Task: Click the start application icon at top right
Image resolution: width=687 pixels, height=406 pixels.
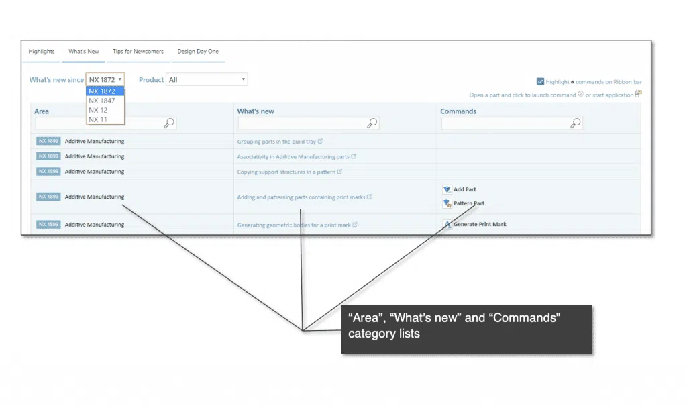Action: (x=638, y=94)
